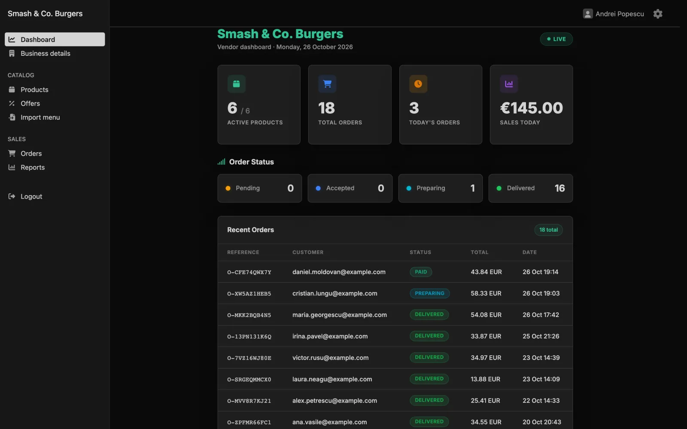
Task: Open Business details page
Action: click(55, 53)
